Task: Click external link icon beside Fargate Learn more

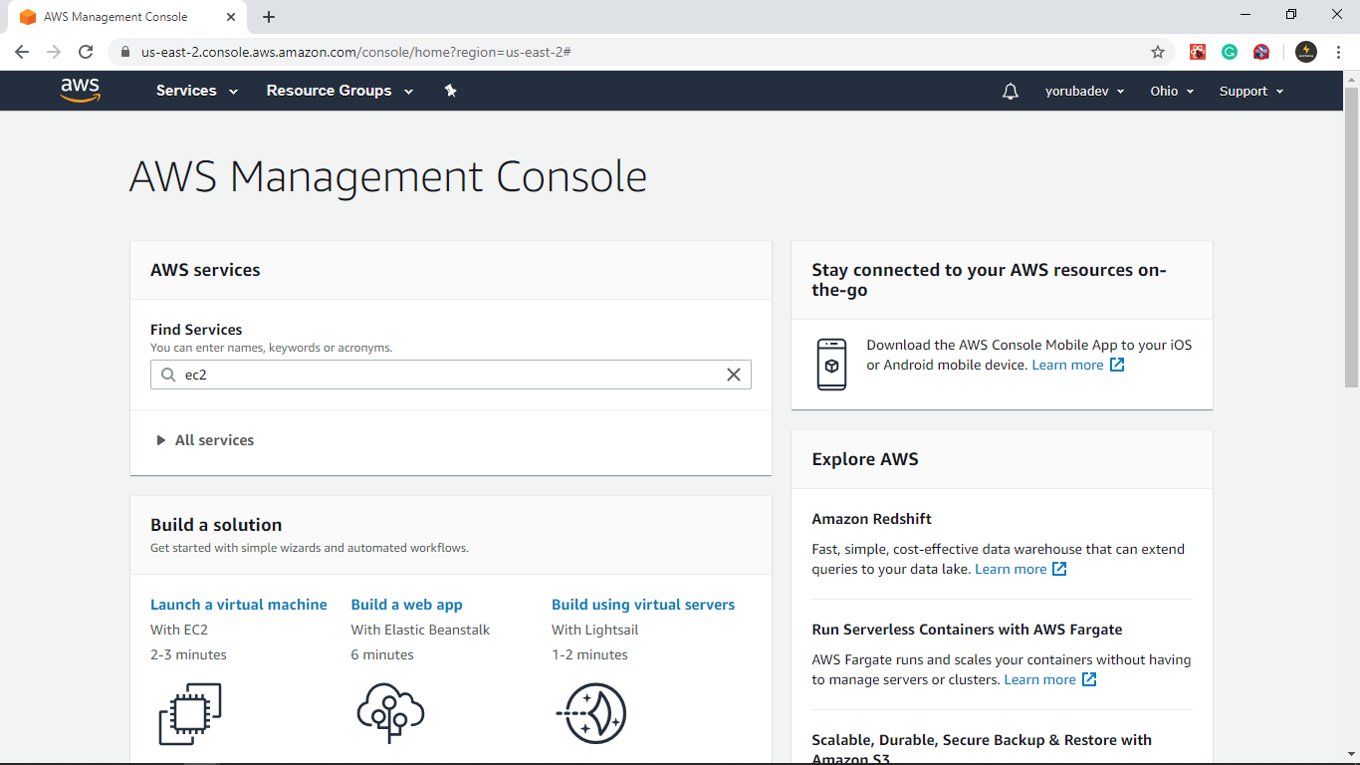Action: click(x=1089, y=679)
